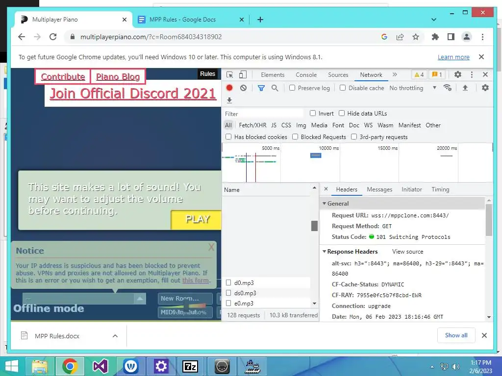
Task: Click the request list scrollbar thumb
Action: point(314,226)
